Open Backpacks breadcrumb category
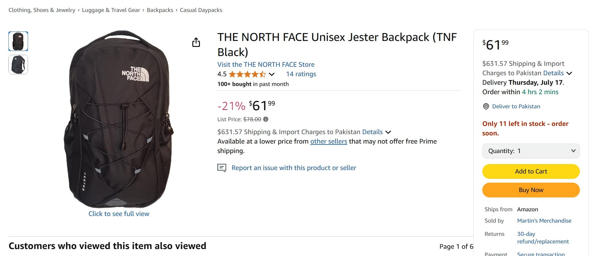595x256 pixels. 160,10
